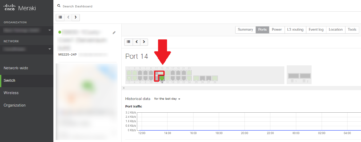The width and height of the screenshot is (361, 142).
Task: Click the horizontal scrollbar left arrow
Action: 123,88
